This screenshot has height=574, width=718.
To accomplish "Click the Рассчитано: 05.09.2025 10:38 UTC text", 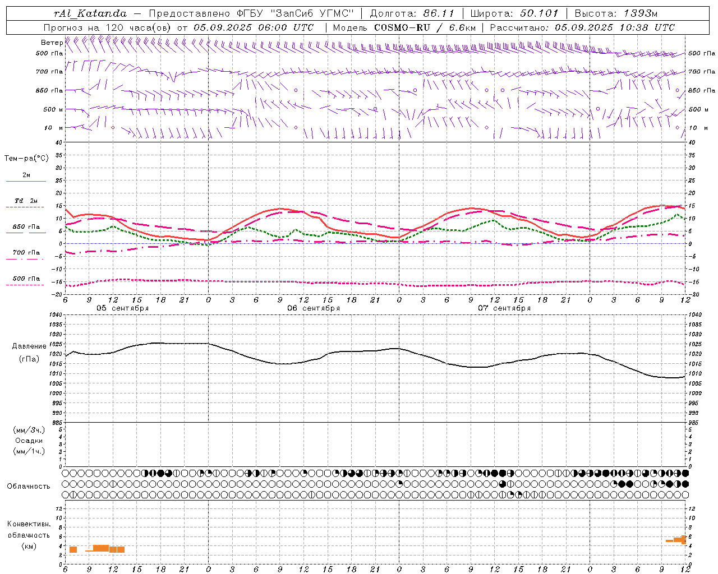I will (x=582, y=27).
